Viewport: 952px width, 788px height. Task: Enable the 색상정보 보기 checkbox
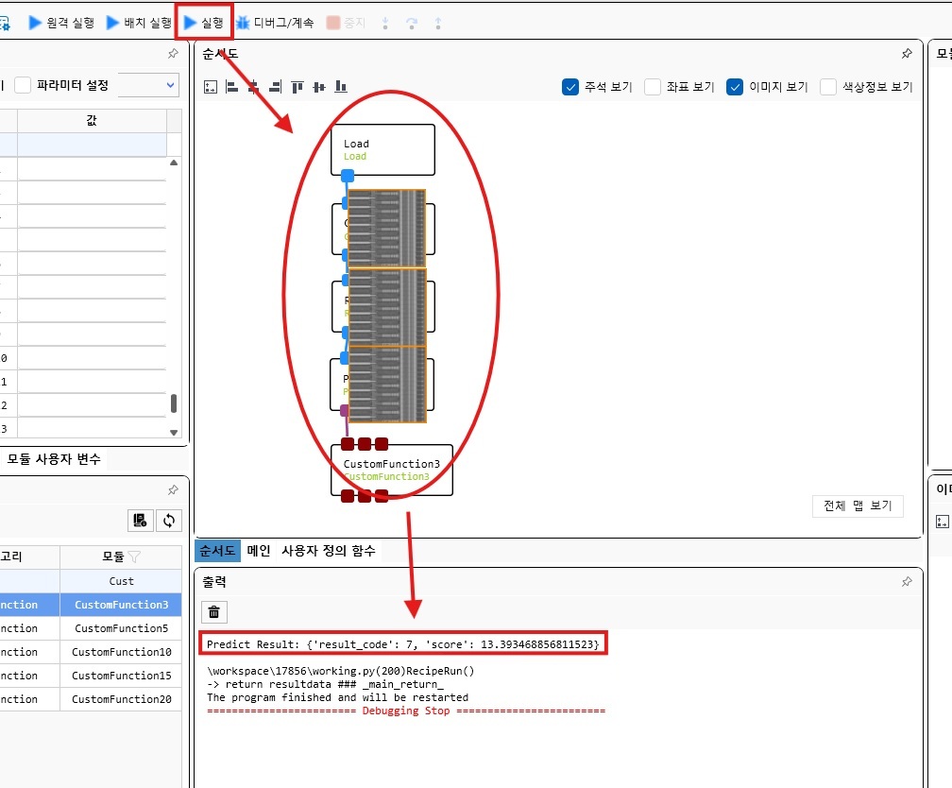828,87
